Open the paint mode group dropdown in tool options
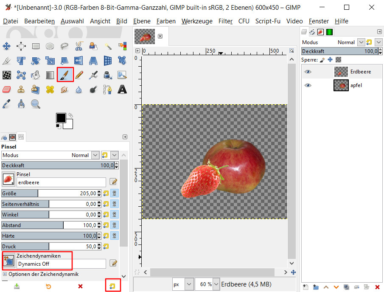The width and height of the screenshot is (384, 292). point(115,155)
